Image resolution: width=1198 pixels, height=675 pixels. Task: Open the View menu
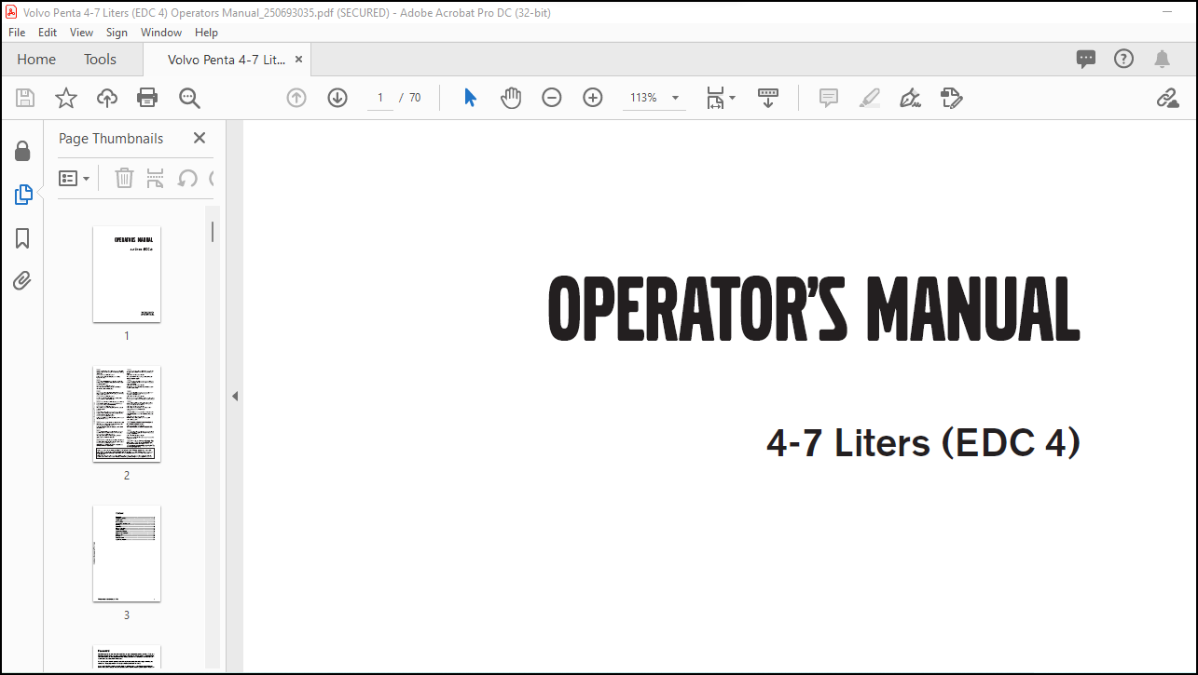click(82, 33)
